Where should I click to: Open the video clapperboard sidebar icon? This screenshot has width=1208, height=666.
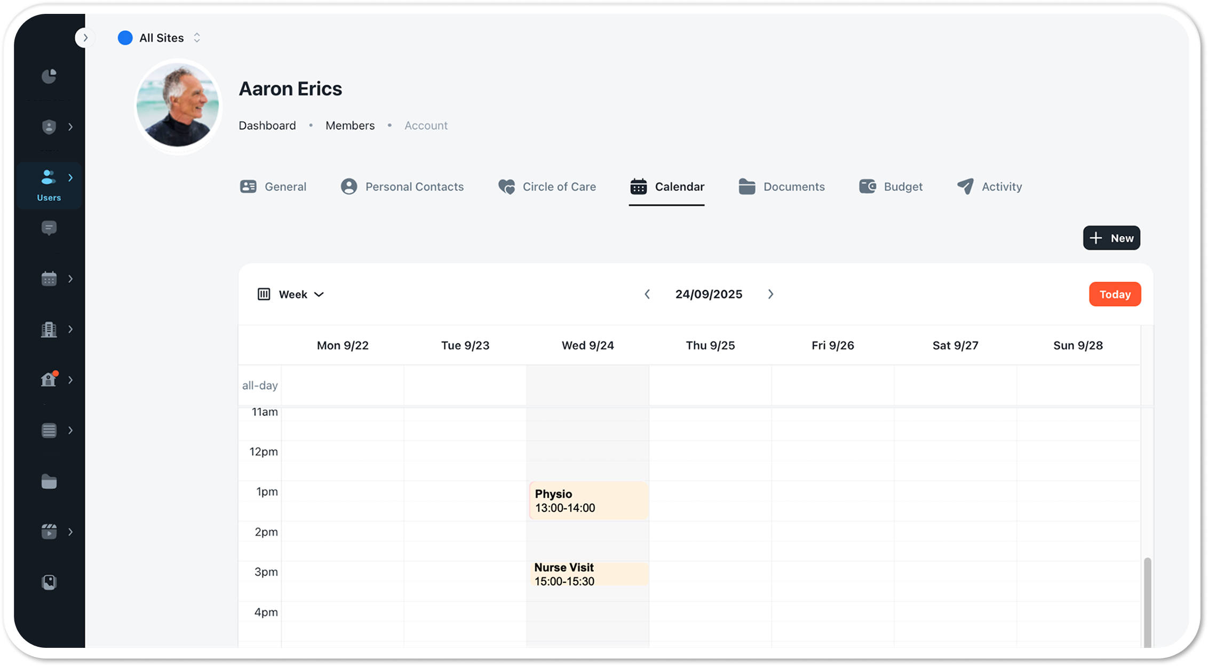coord(49,532)
